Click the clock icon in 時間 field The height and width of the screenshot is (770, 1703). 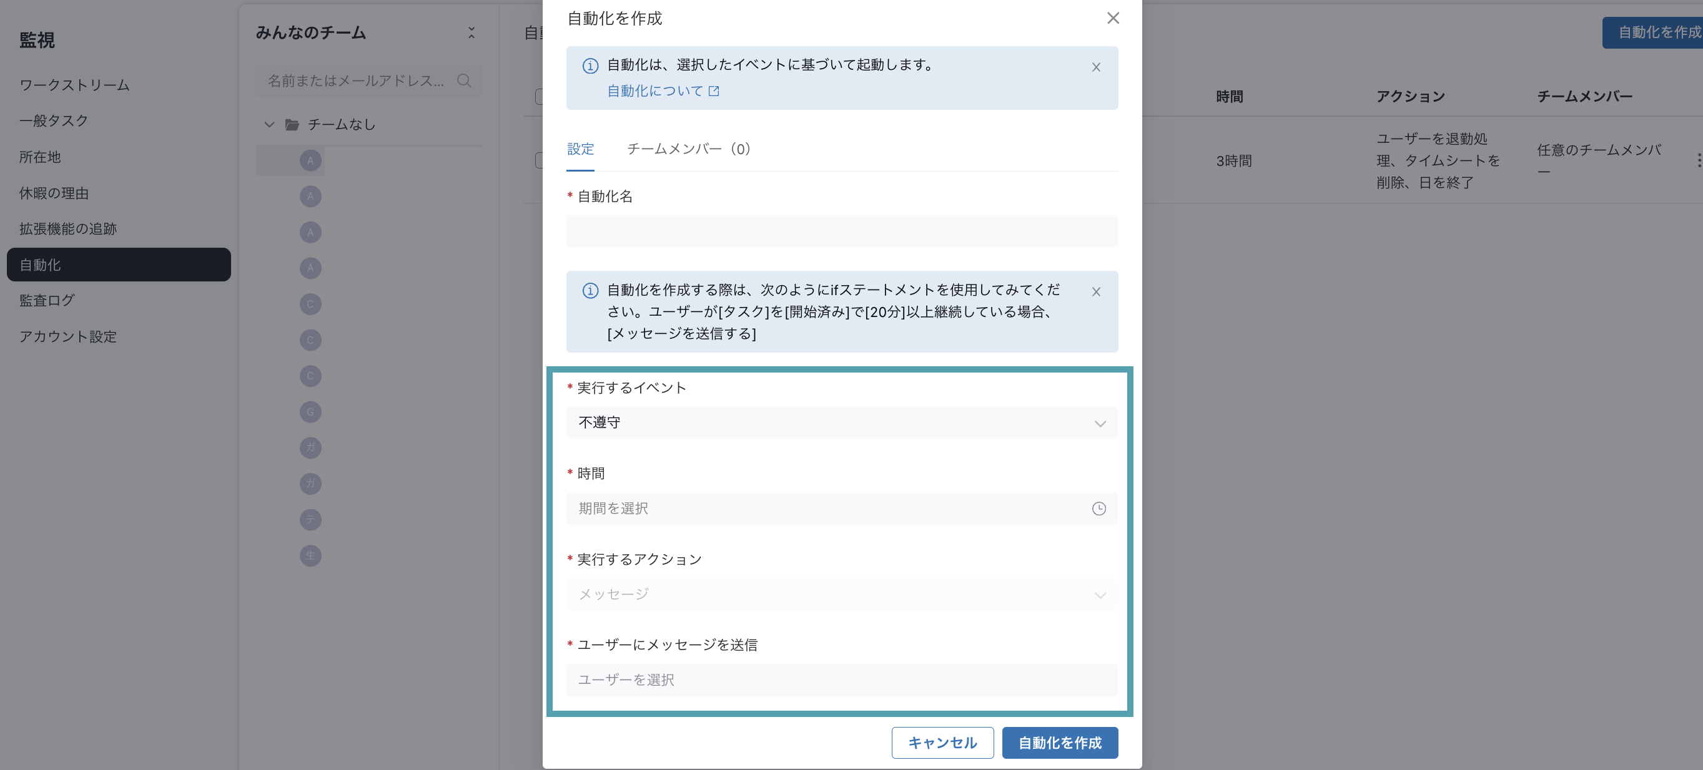click(1098, 509)
